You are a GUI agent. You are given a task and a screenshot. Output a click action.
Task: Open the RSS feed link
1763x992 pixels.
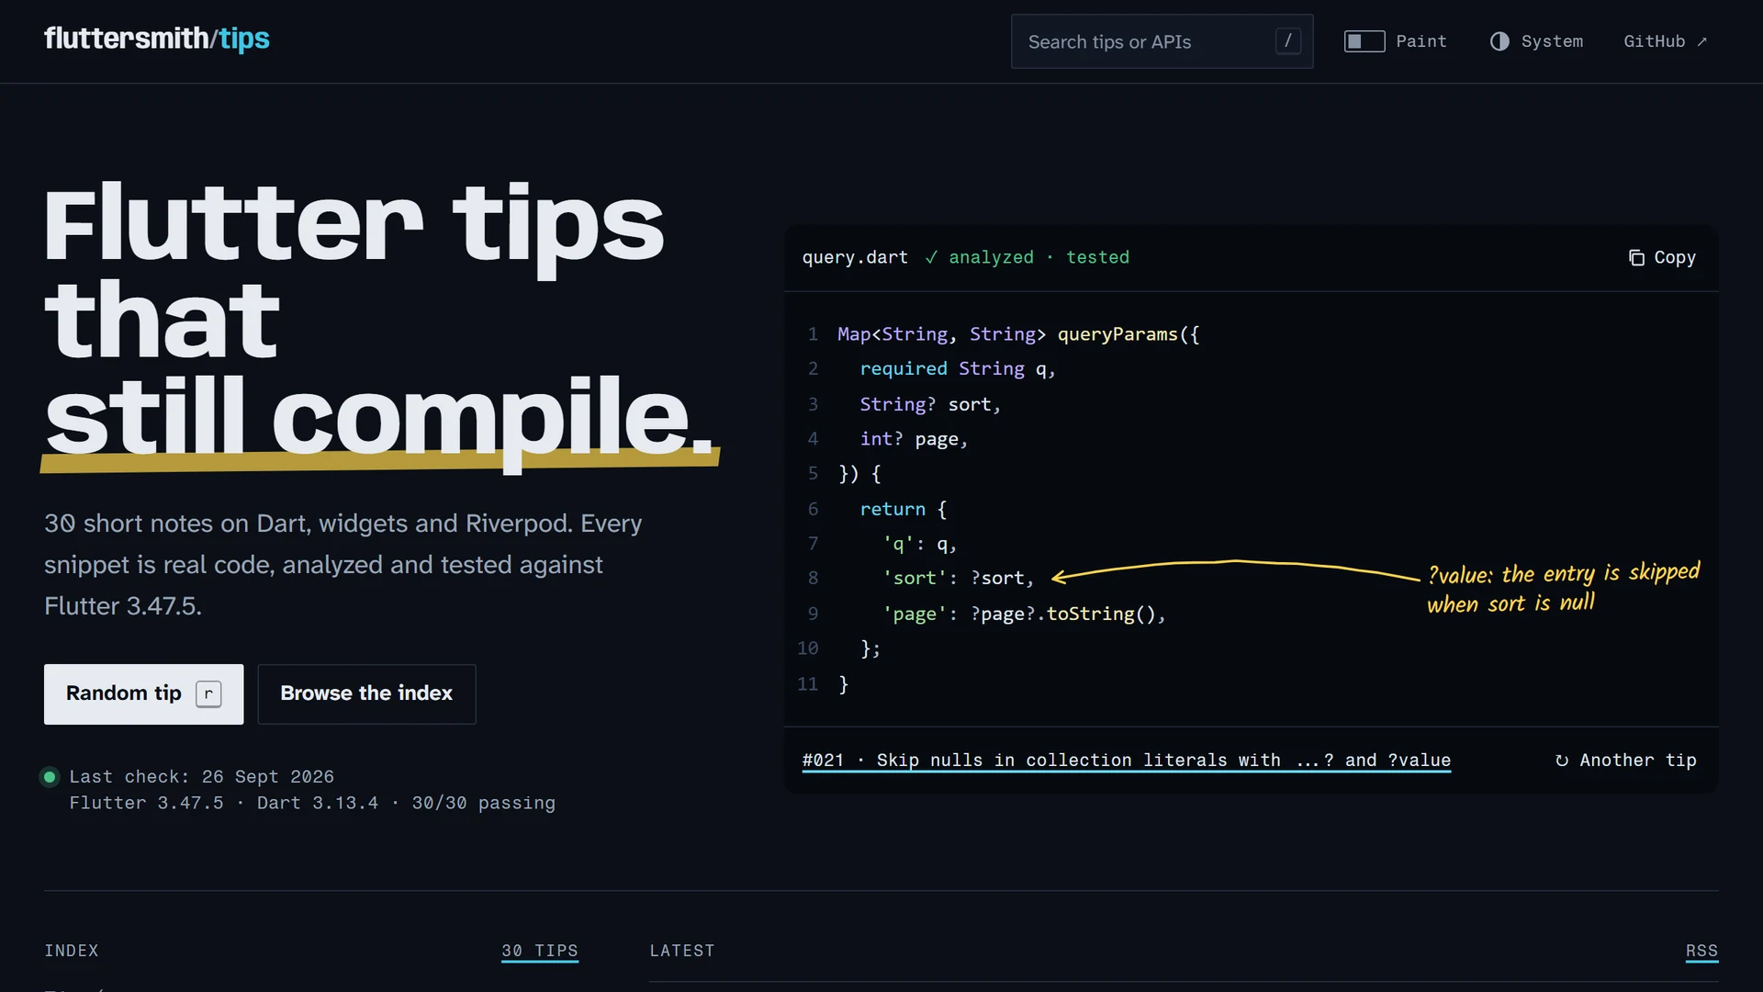(x=1701, y=951)
